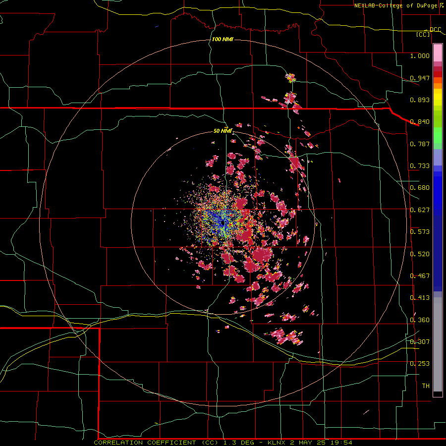Click the KLNX station identifier in the caption
446x446 pixels.
pyautogui.click(x=277, y=443)
